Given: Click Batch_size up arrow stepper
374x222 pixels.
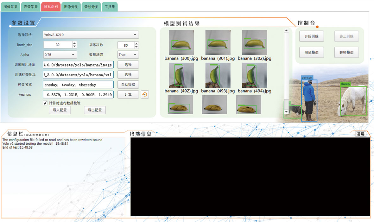Looking at the screenshot, I should coord(74,43).
